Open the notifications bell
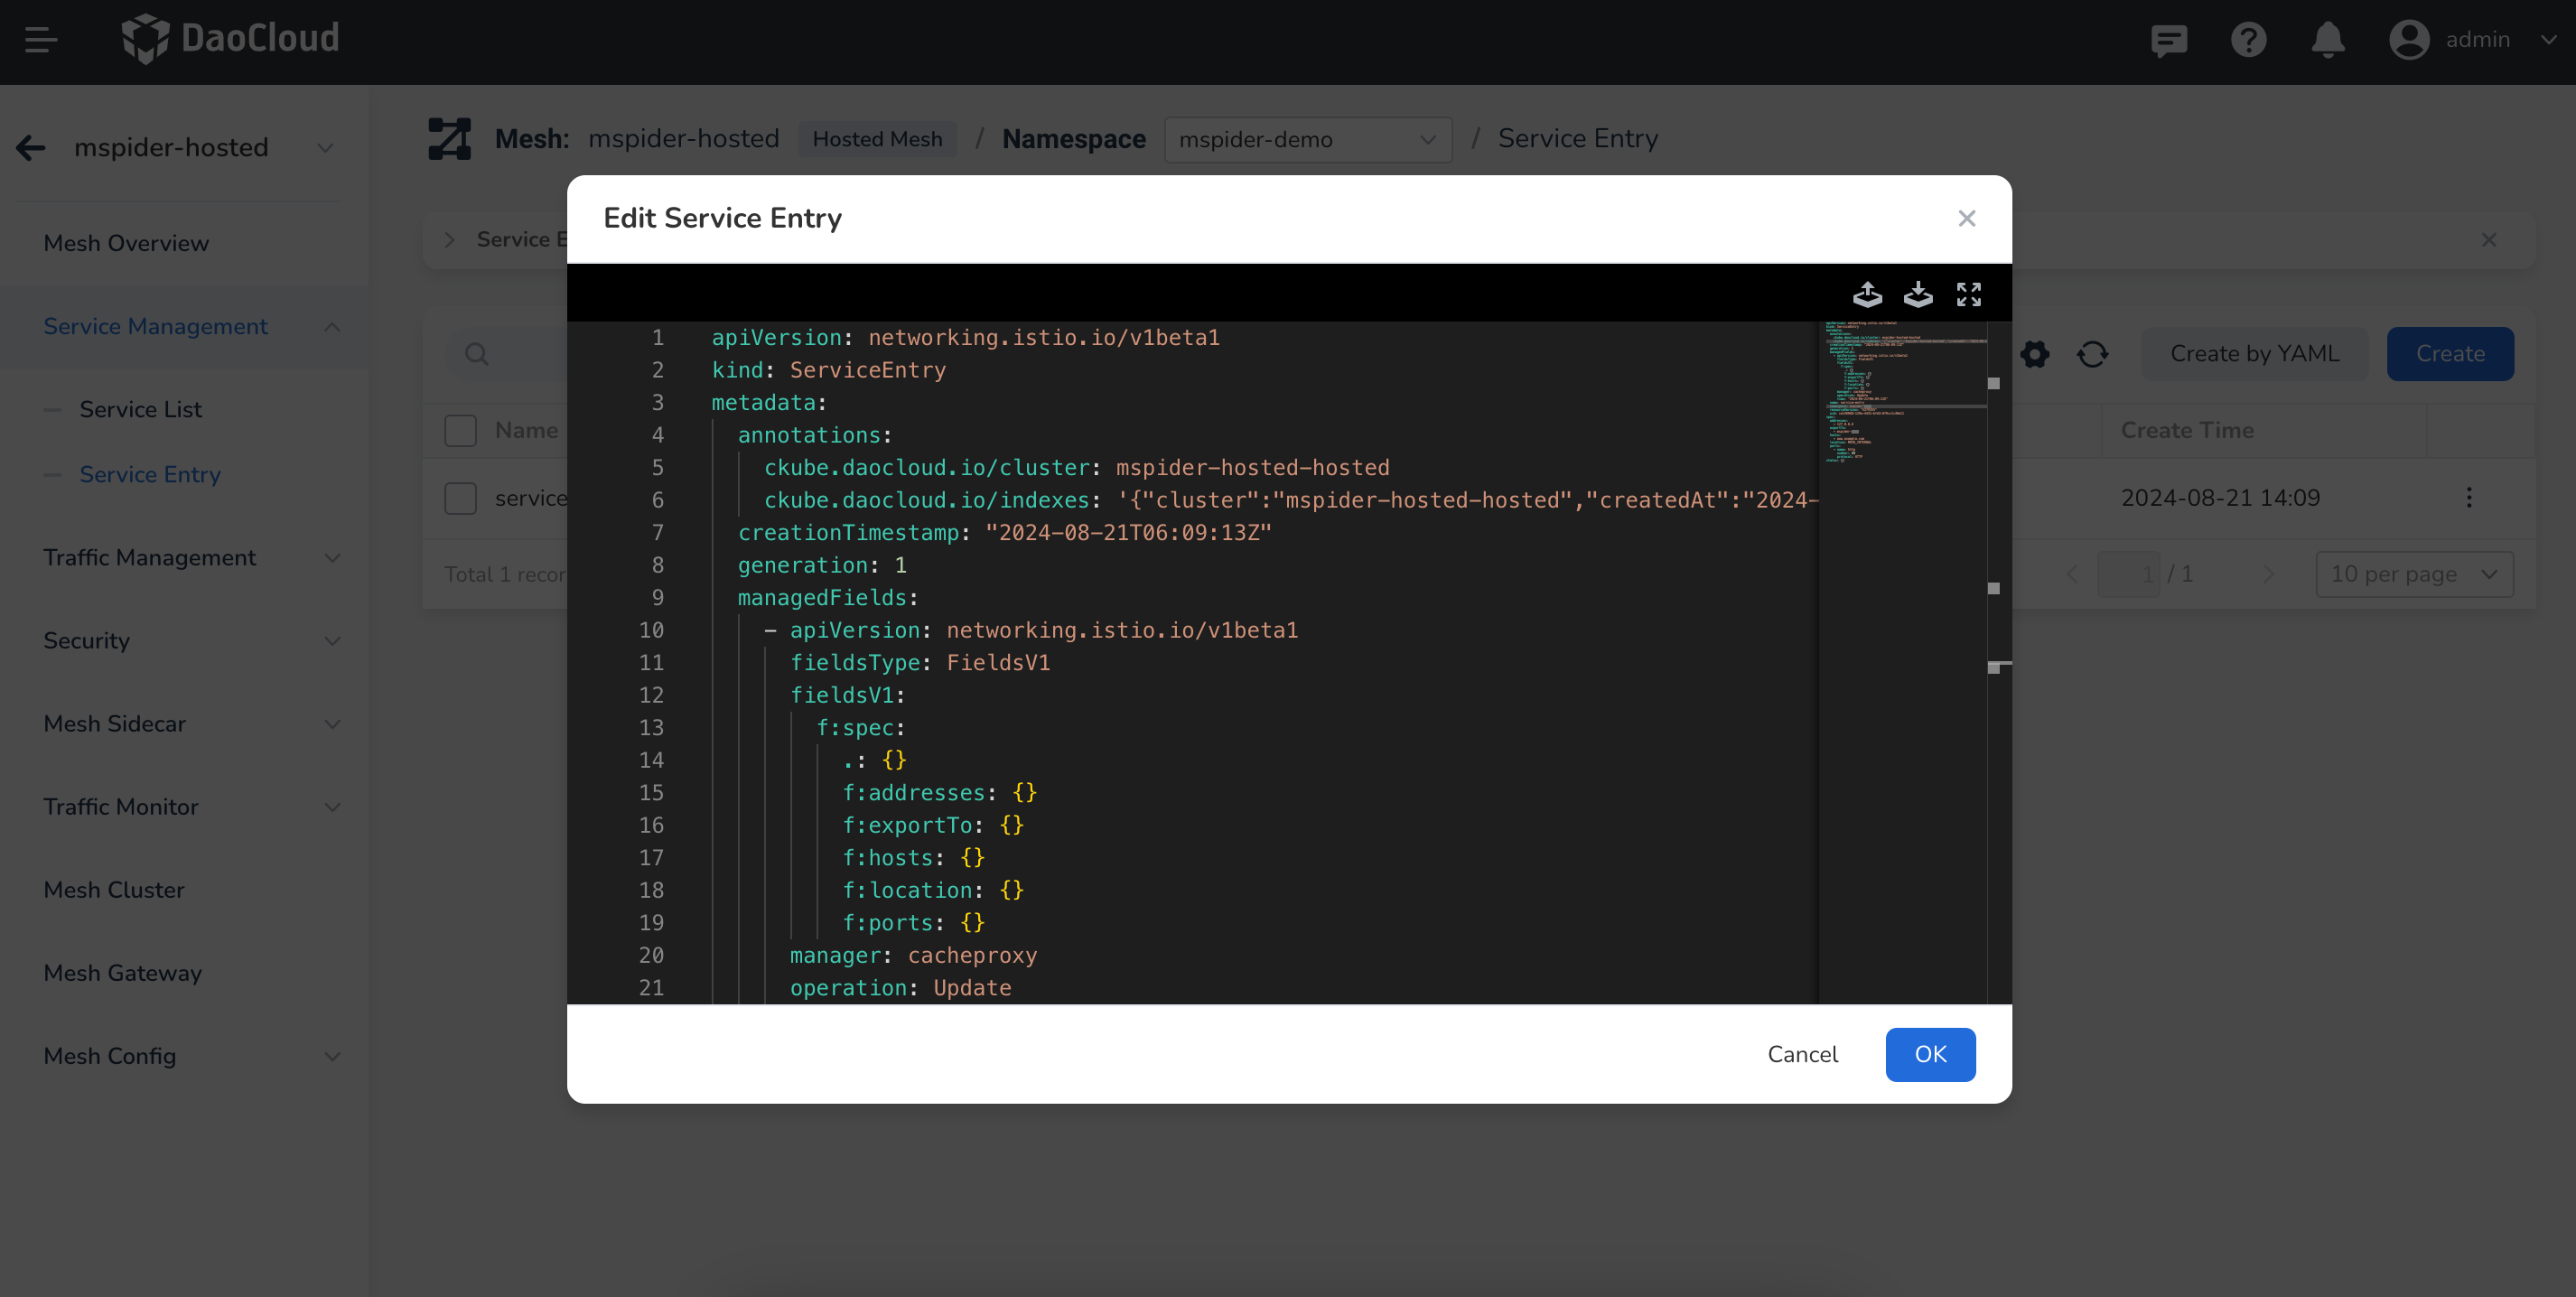The image size is (2576, 1297). tap(2327, 40)
